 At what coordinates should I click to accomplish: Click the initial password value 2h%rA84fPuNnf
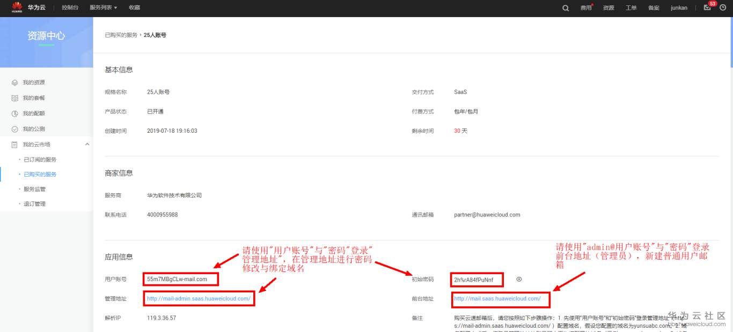pos(474,279)
